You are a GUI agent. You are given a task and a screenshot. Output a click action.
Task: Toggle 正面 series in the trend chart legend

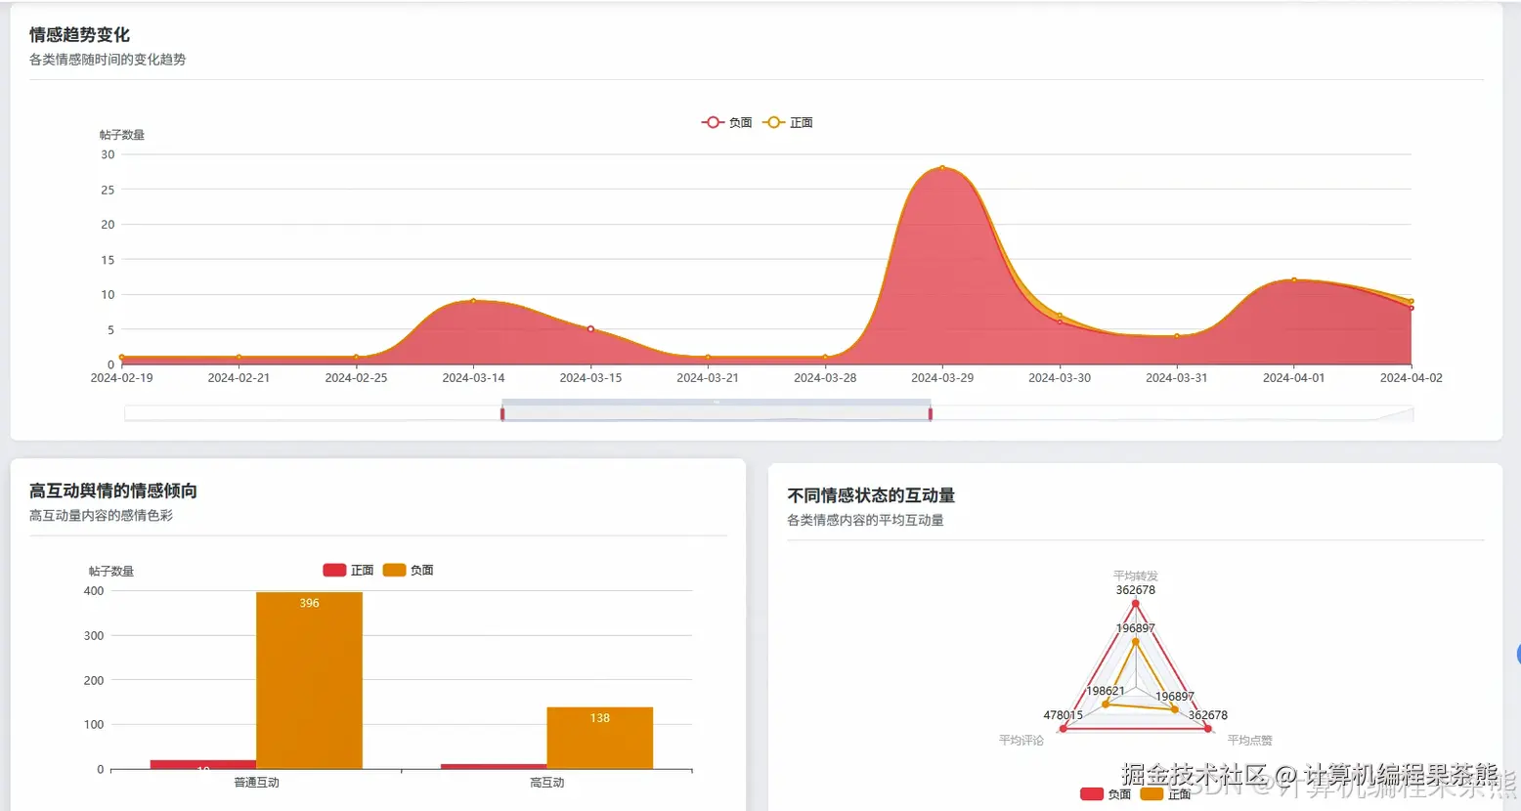(788, 122)
